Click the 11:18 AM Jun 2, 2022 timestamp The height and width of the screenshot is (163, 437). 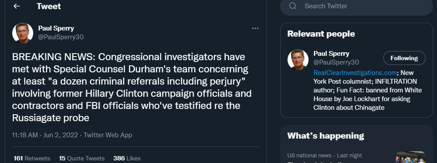point(45,135)
